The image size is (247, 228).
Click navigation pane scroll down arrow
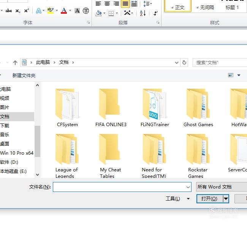[38, 174]
